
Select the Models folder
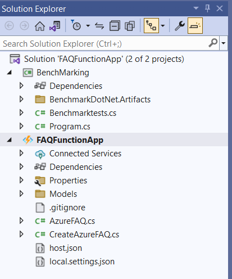tap(63, 194)
